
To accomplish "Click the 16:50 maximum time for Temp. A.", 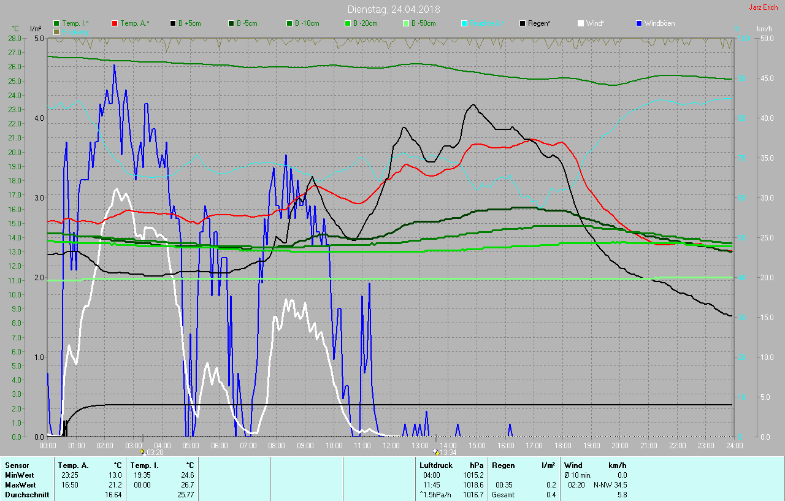I will click(x=70, y=485).
